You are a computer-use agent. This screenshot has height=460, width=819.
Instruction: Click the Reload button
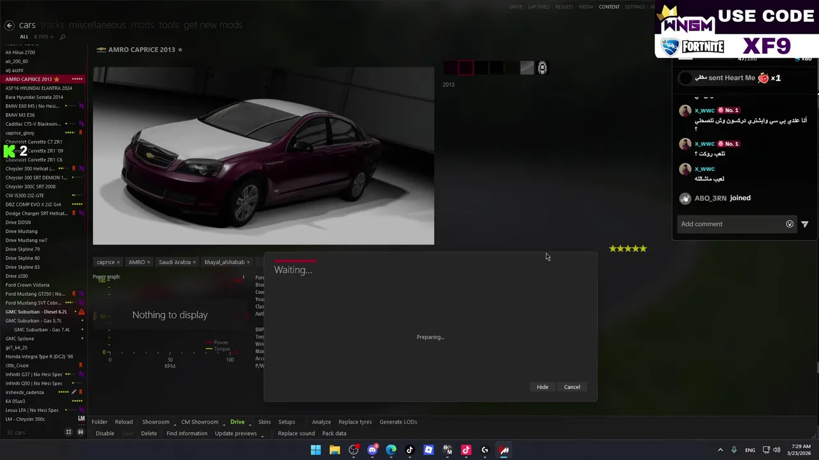123,422
